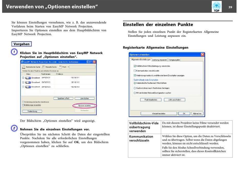The image size is (243, 169).
Task: Click the greyed Verbinden button
Action: click(x=84, y=111)
